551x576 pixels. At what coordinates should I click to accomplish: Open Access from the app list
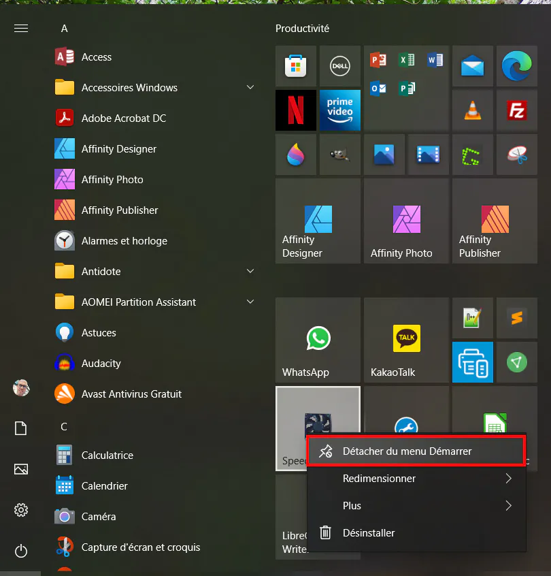click(x=154, y=57)
